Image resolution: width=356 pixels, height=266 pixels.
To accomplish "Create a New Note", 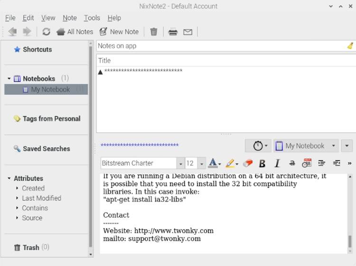I will (119, 31).
